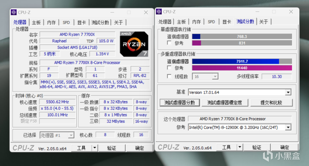
Task: Close the right CPU-Z window
Action: tap(291, 11)
